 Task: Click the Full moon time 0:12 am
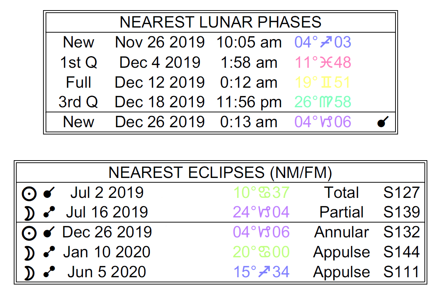click(249, 83)
